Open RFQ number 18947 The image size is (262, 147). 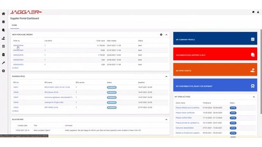click(x=16, y=97)
